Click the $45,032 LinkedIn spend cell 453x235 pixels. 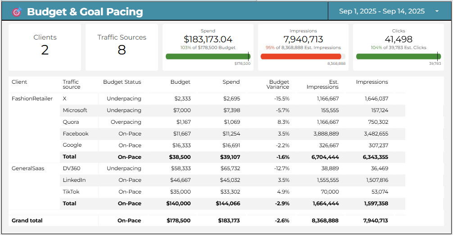[x=230, y=180]
